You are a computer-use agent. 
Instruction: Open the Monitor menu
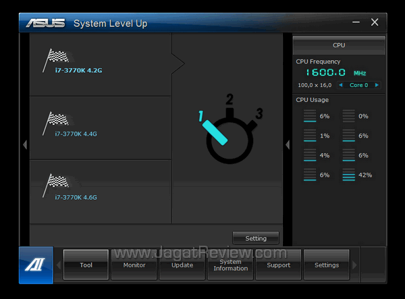click(134, 265)
